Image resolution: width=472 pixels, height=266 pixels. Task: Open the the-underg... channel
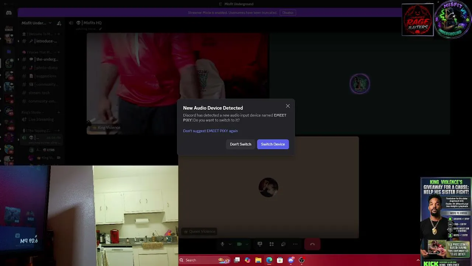(41, 59)
